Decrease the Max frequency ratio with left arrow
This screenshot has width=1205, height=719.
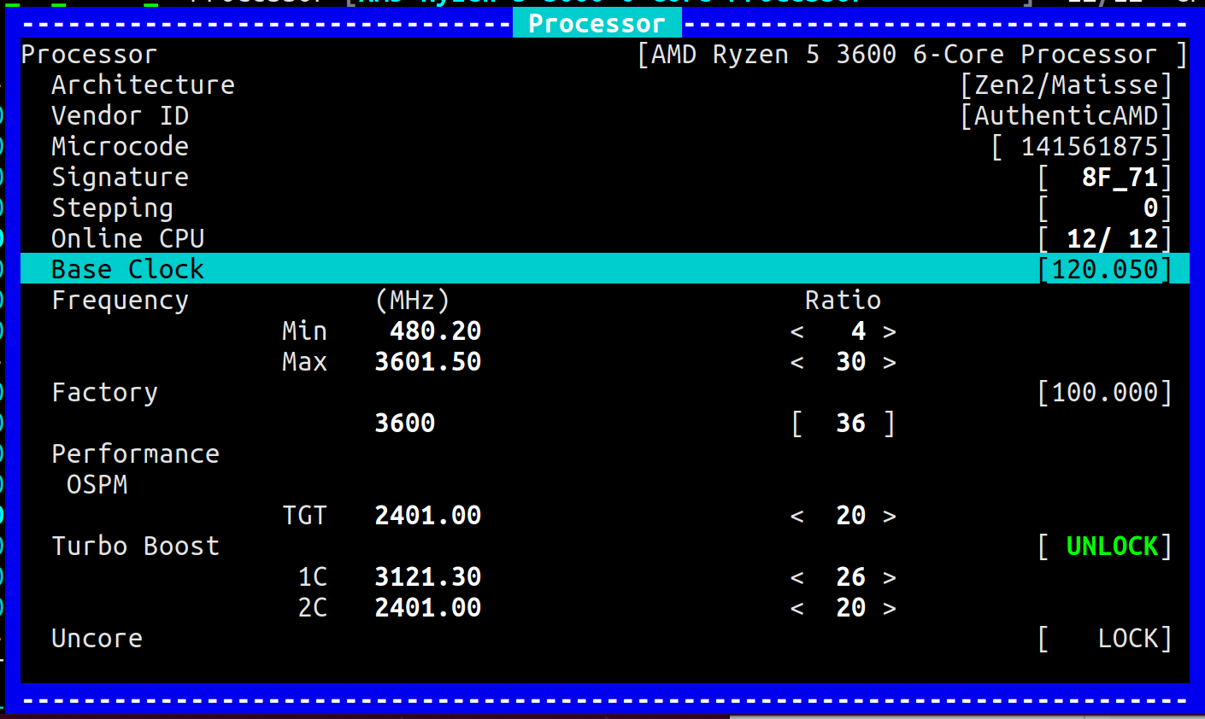point(797,362)
